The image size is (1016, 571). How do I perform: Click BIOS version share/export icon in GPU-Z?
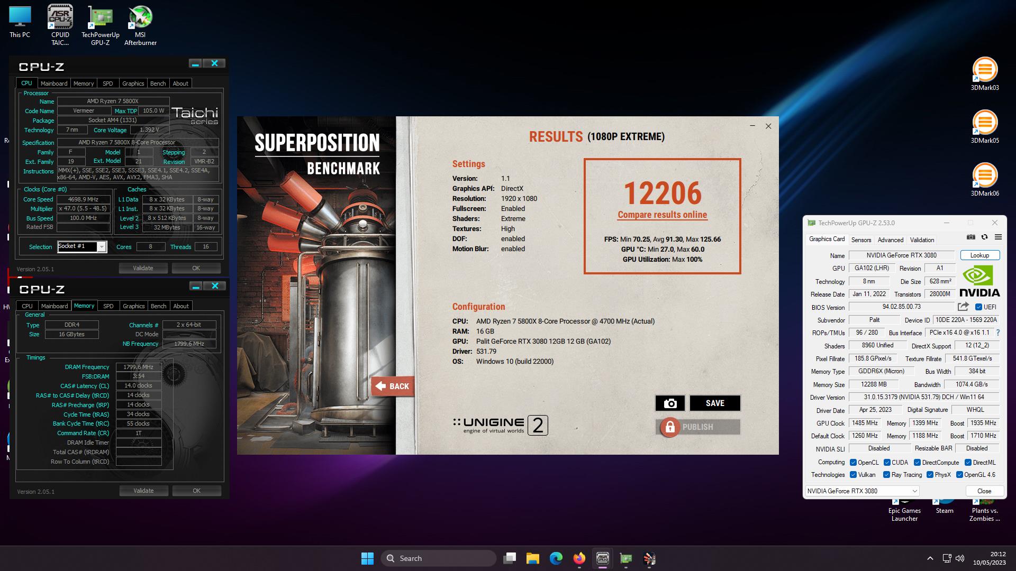(963, 307)
